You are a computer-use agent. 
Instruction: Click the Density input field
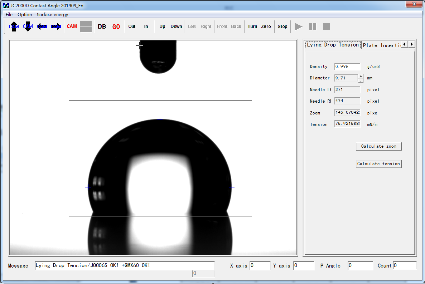(347, 67)
